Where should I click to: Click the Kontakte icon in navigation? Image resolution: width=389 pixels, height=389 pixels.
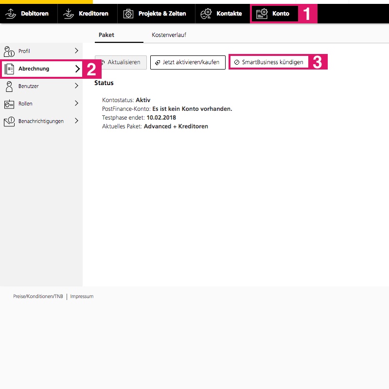click(x=206, y=14)
